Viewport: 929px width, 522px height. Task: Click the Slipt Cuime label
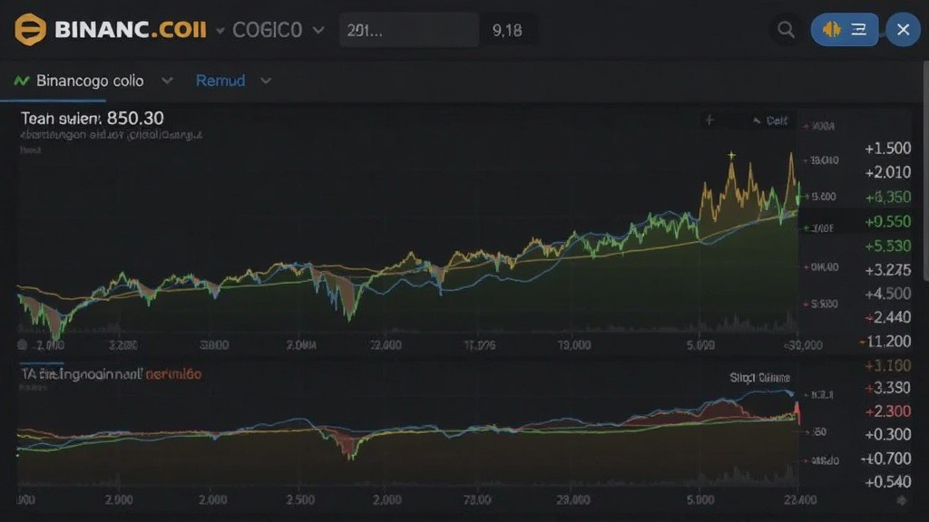(x=759, y=378)
